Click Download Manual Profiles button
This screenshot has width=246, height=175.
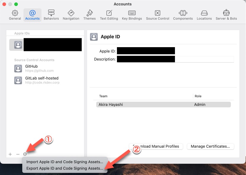click(x=156, y=147)
